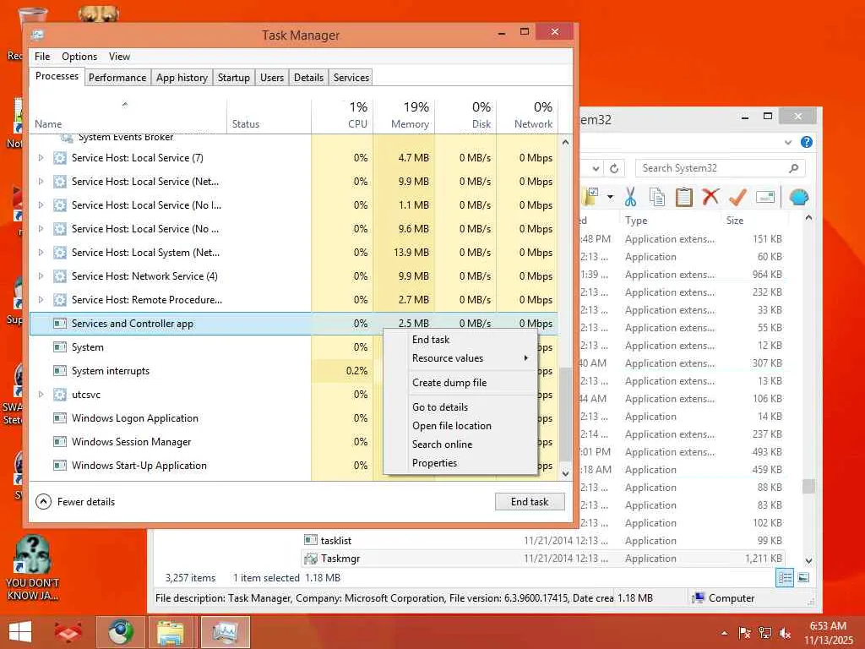Switch to the Startup tab

coord(233,78)
